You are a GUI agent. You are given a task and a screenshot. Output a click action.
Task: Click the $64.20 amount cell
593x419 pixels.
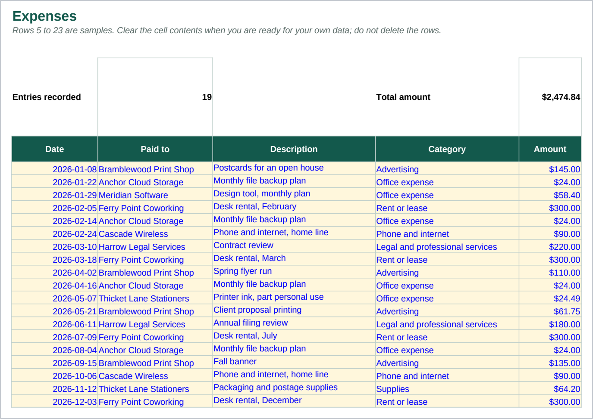coord(550,388)
